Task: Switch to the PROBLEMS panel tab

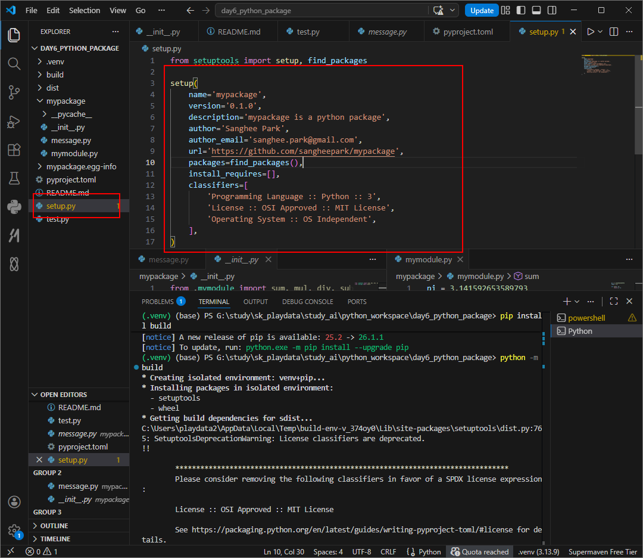Action: (163, 302)
